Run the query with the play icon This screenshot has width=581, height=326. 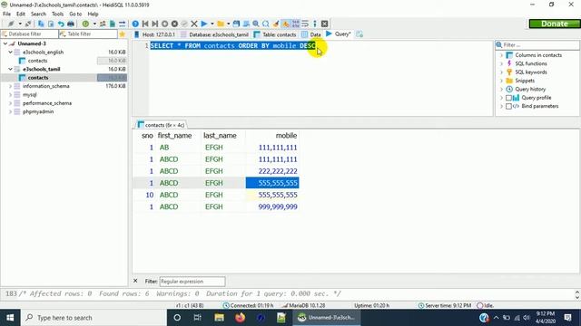[x=203, y=24]
